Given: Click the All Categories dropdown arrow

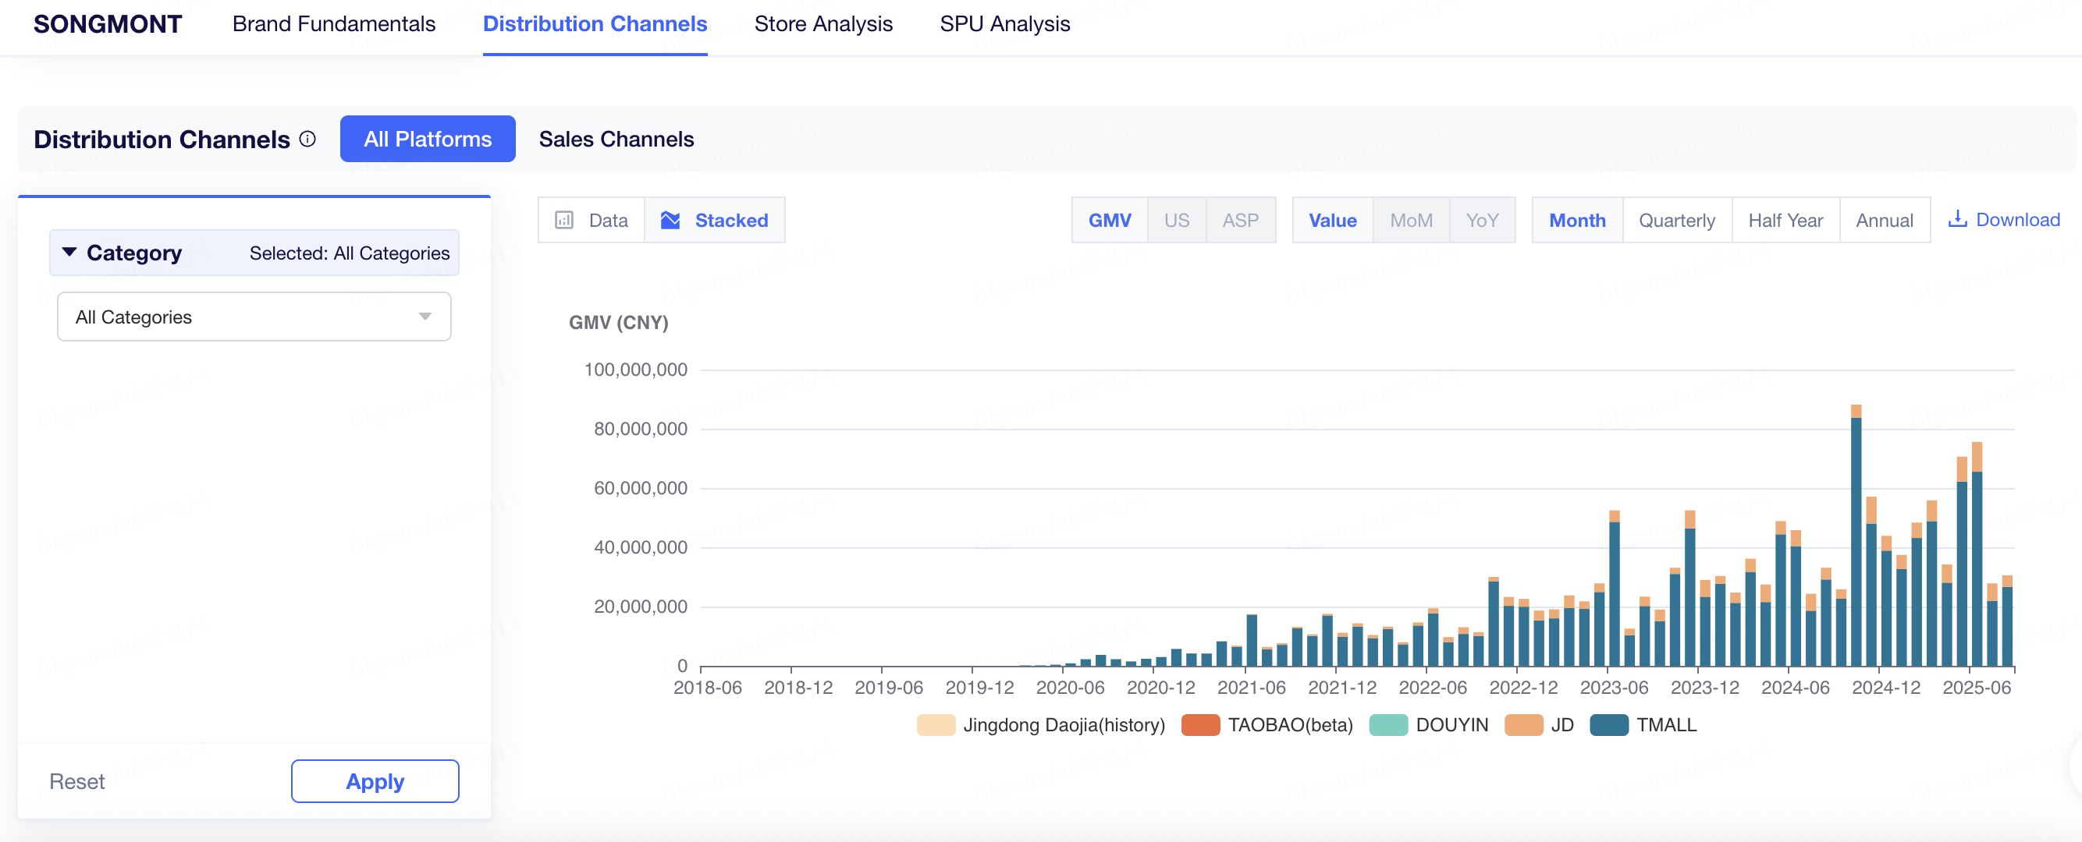Looking at the screenshot, I should tap(425, 317).
